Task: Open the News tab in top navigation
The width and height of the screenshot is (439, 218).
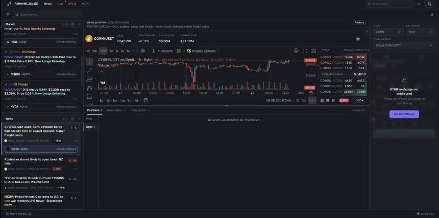Action: tap(47, 4)
